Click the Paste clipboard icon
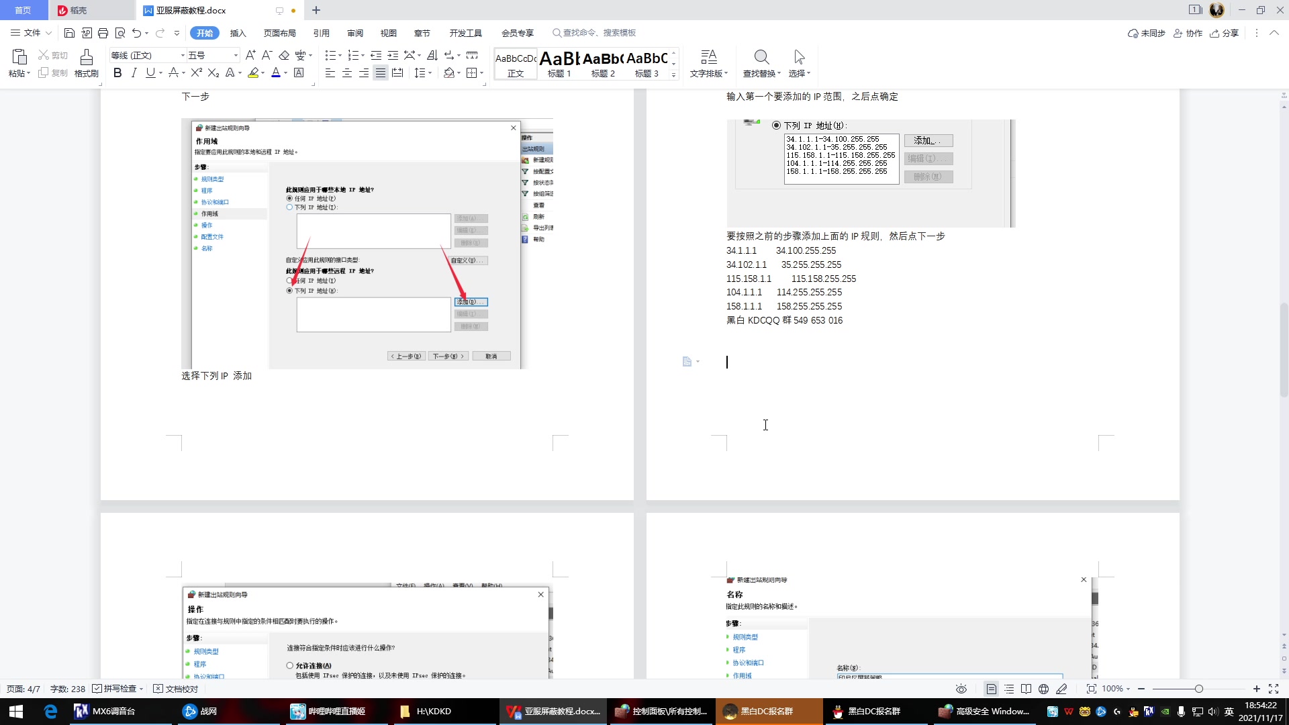This screenshot has width=1289, height=725. click(x=19, y=57)
